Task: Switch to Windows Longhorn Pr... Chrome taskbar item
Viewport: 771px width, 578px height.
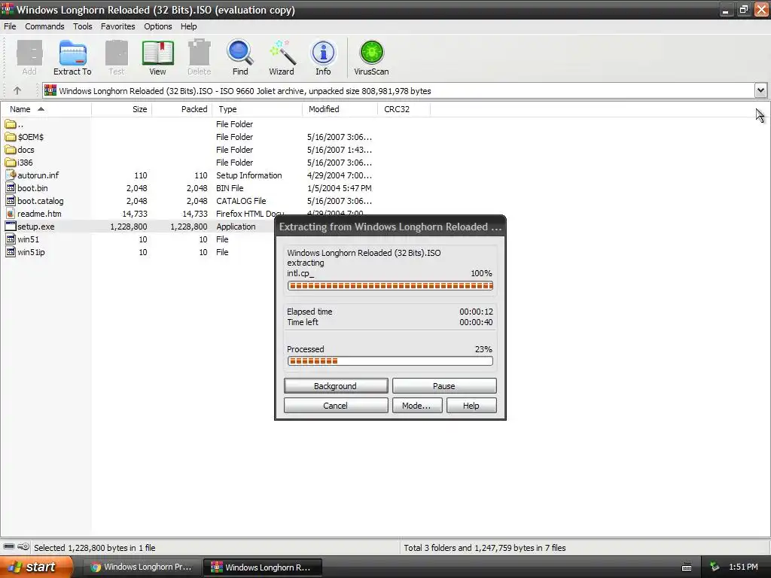Action: 141,567
